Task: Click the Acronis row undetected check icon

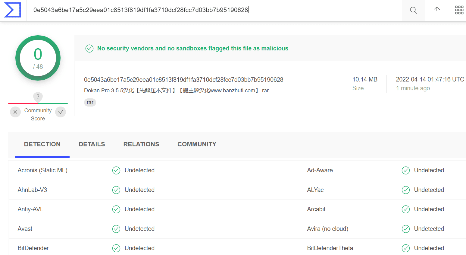Action: pyautogui.click(x=116, y=171)
